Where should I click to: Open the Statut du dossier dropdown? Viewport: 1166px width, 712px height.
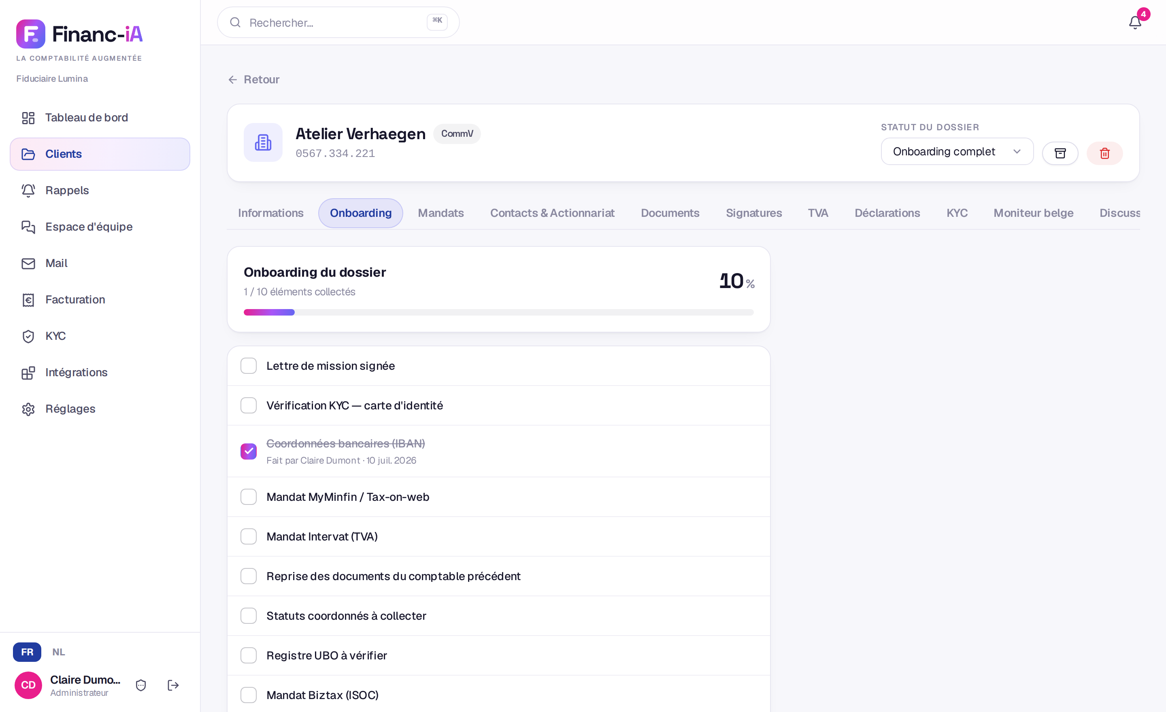tap(957, 151)
